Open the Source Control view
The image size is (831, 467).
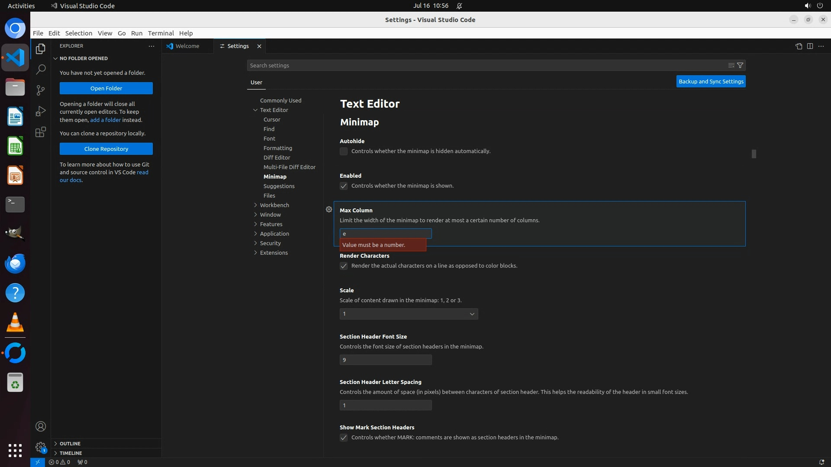click(41, 90)
